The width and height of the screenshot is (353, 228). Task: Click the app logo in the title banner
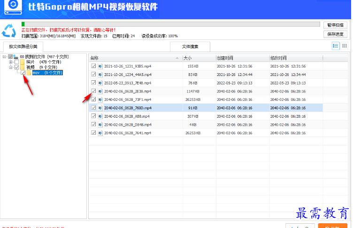(13, 7)
